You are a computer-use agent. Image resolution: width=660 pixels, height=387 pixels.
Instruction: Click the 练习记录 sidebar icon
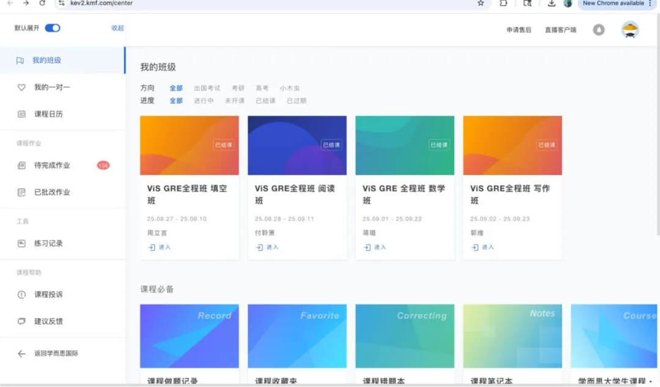point(21,243)
